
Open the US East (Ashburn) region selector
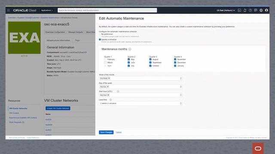pyautogui.click(x=226, y=10)
